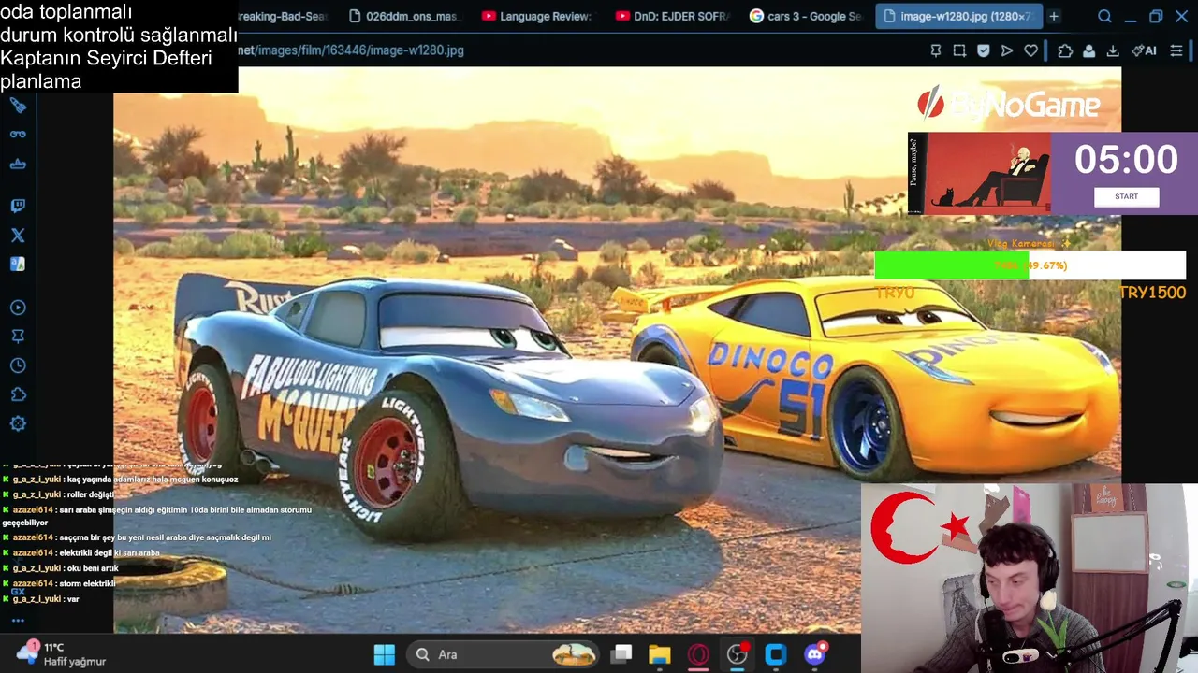Viewport: 1198px width, 673px height.
Task: Click the TRY1500 goal label
Action: pos(1152,293)
